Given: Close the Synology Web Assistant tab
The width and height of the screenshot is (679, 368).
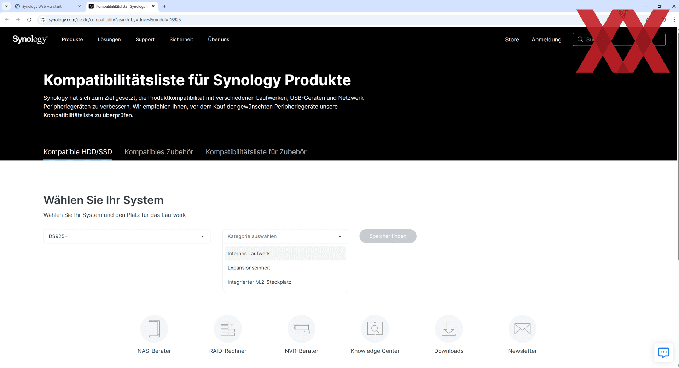Looking at the screenshot, I should coord(79,6).
